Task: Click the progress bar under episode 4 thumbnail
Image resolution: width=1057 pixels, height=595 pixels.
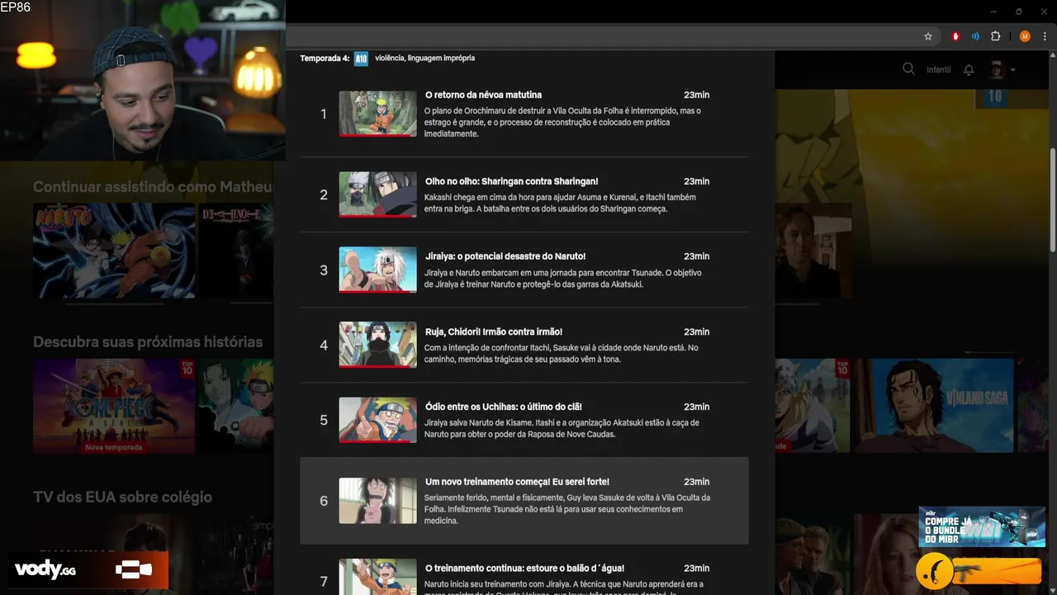Action: (377, 367)
